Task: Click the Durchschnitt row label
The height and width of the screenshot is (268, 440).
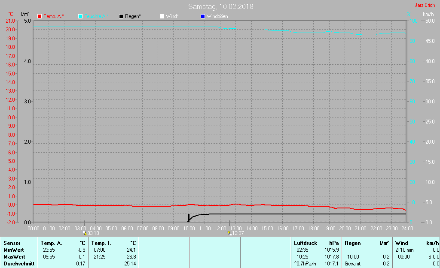Action: [19, 264]
